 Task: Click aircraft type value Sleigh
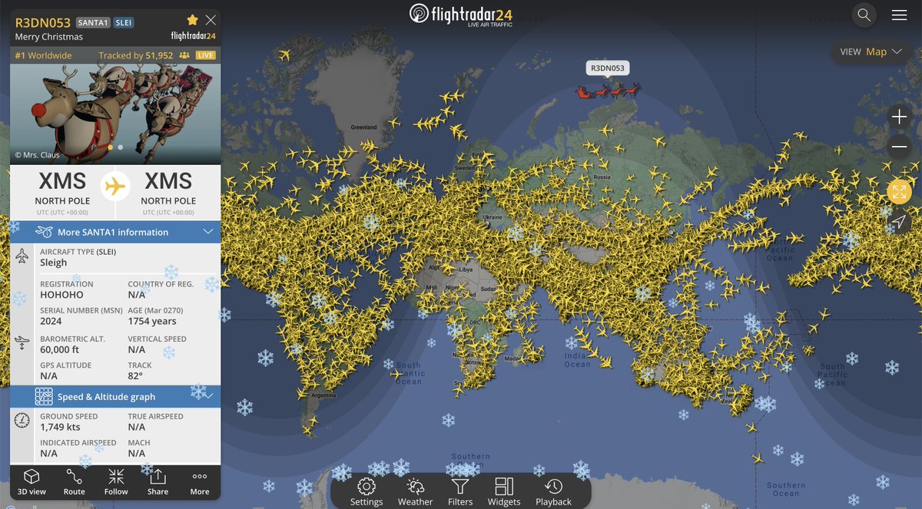[x=54, y=263]
